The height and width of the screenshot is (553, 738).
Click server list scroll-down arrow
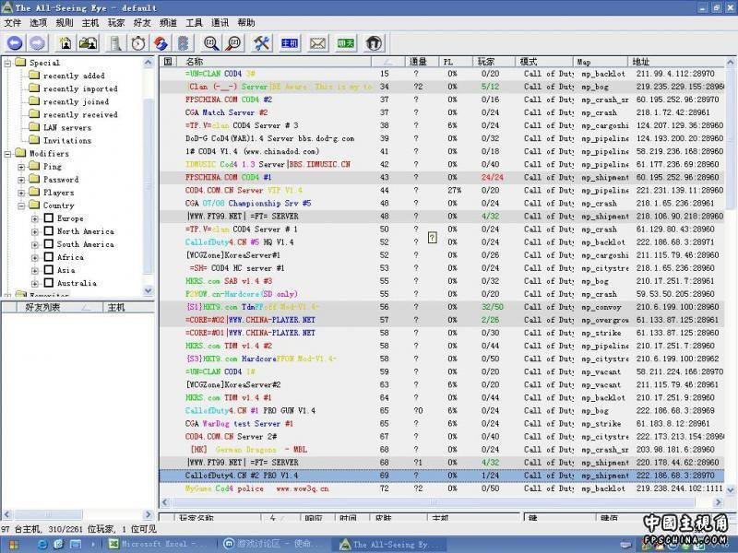731,489
